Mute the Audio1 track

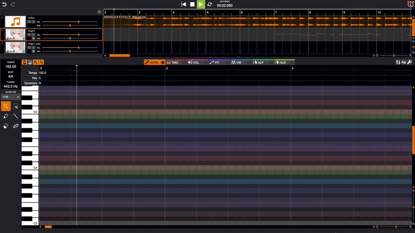pos(29,21)
